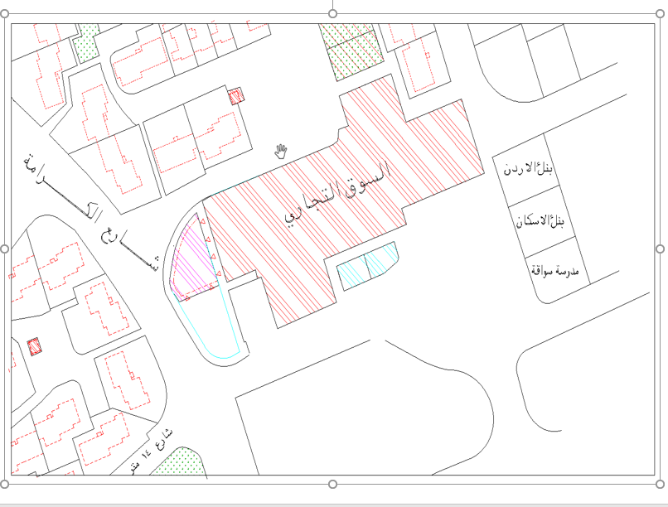Select the بنك الاسكان parcel label
Screen dimensions: 668x507
(540, 222)
